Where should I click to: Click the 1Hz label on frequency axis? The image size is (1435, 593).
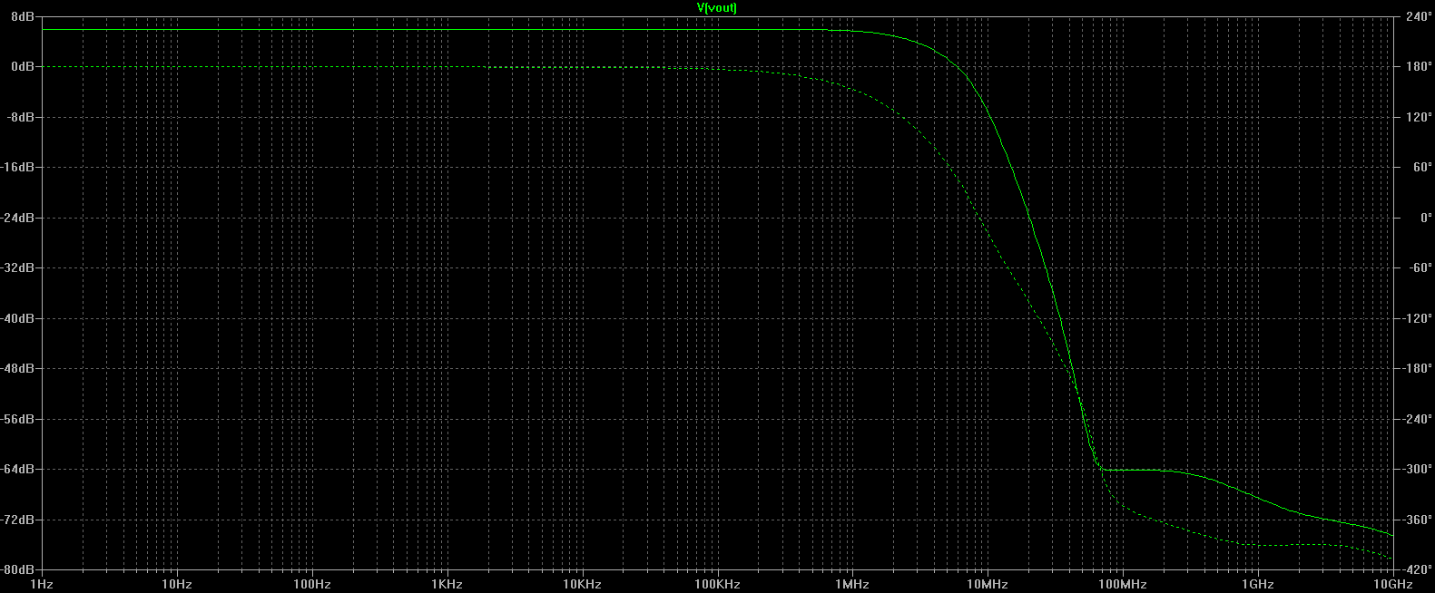point(42,584)
